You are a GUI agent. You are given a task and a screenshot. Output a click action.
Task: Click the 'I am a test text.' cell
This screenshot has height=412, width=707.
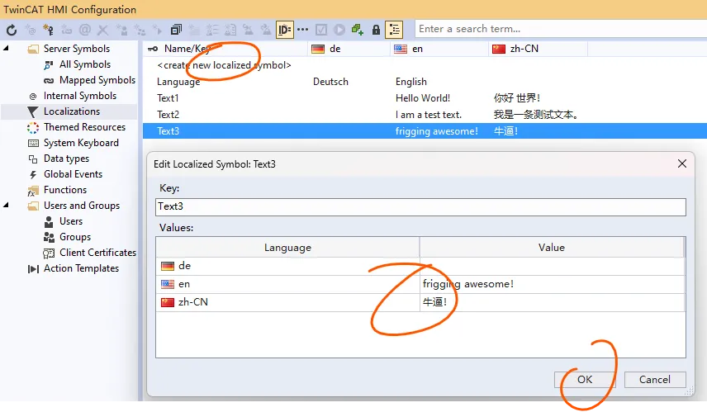coord(429,115)
